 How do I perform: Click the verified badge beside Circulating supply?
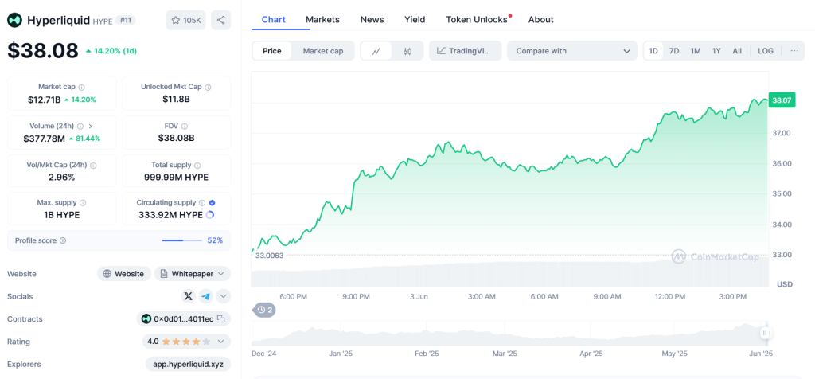[x=212, y=203]
